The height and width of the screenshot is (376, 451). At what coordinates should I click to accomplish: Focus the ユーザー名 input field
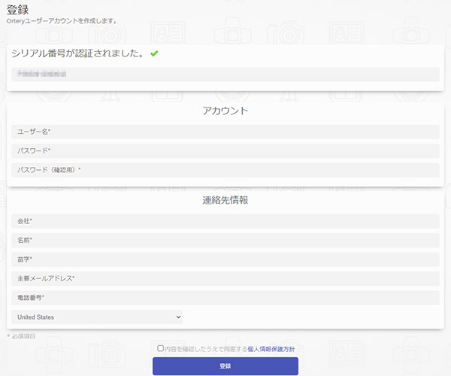[225, 132]
